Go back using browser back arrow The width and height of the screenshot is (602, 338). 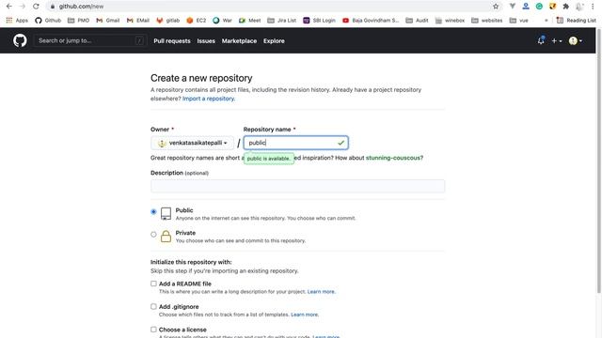click(x=8, y=7)
